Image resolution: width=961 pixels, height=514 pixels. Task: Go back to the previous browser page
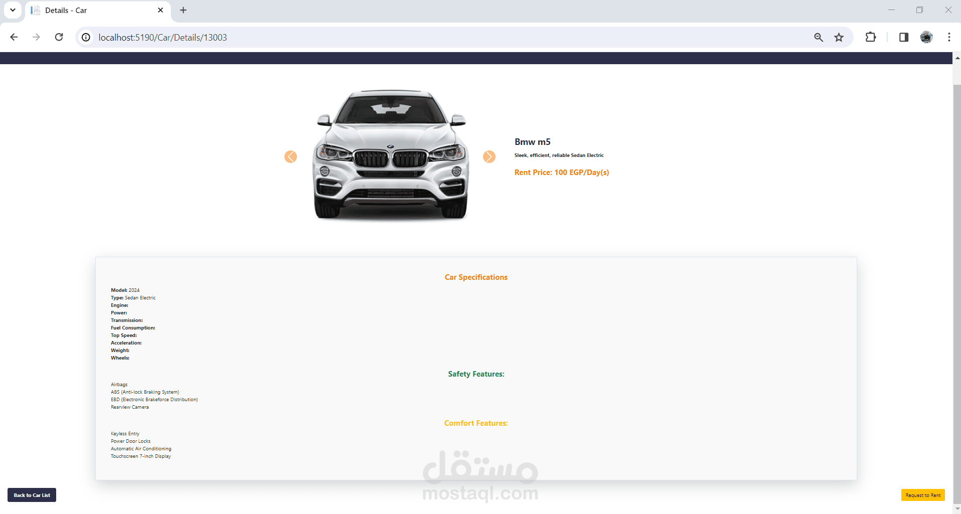(14, 37)
